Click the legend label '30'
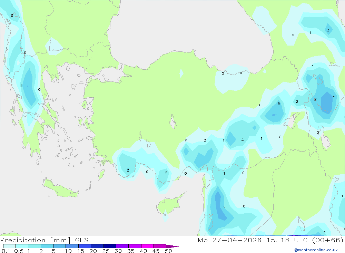Image resolution: width=345 pixels, height=253 pixels. (x=118, y=251)
